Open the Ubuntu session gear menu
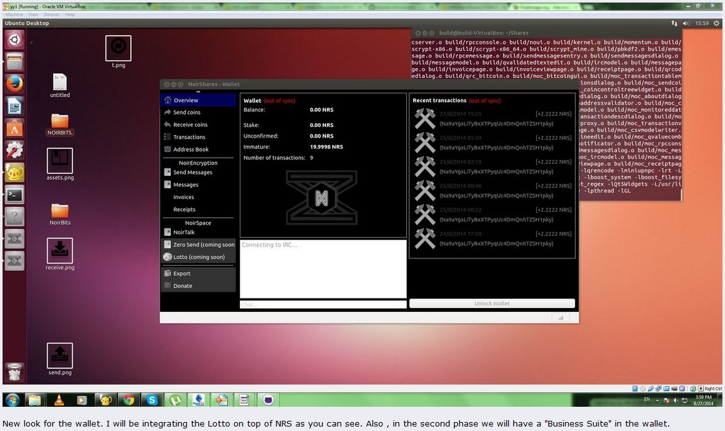Viewport: 725px width, 431px height. pos(716,23)
